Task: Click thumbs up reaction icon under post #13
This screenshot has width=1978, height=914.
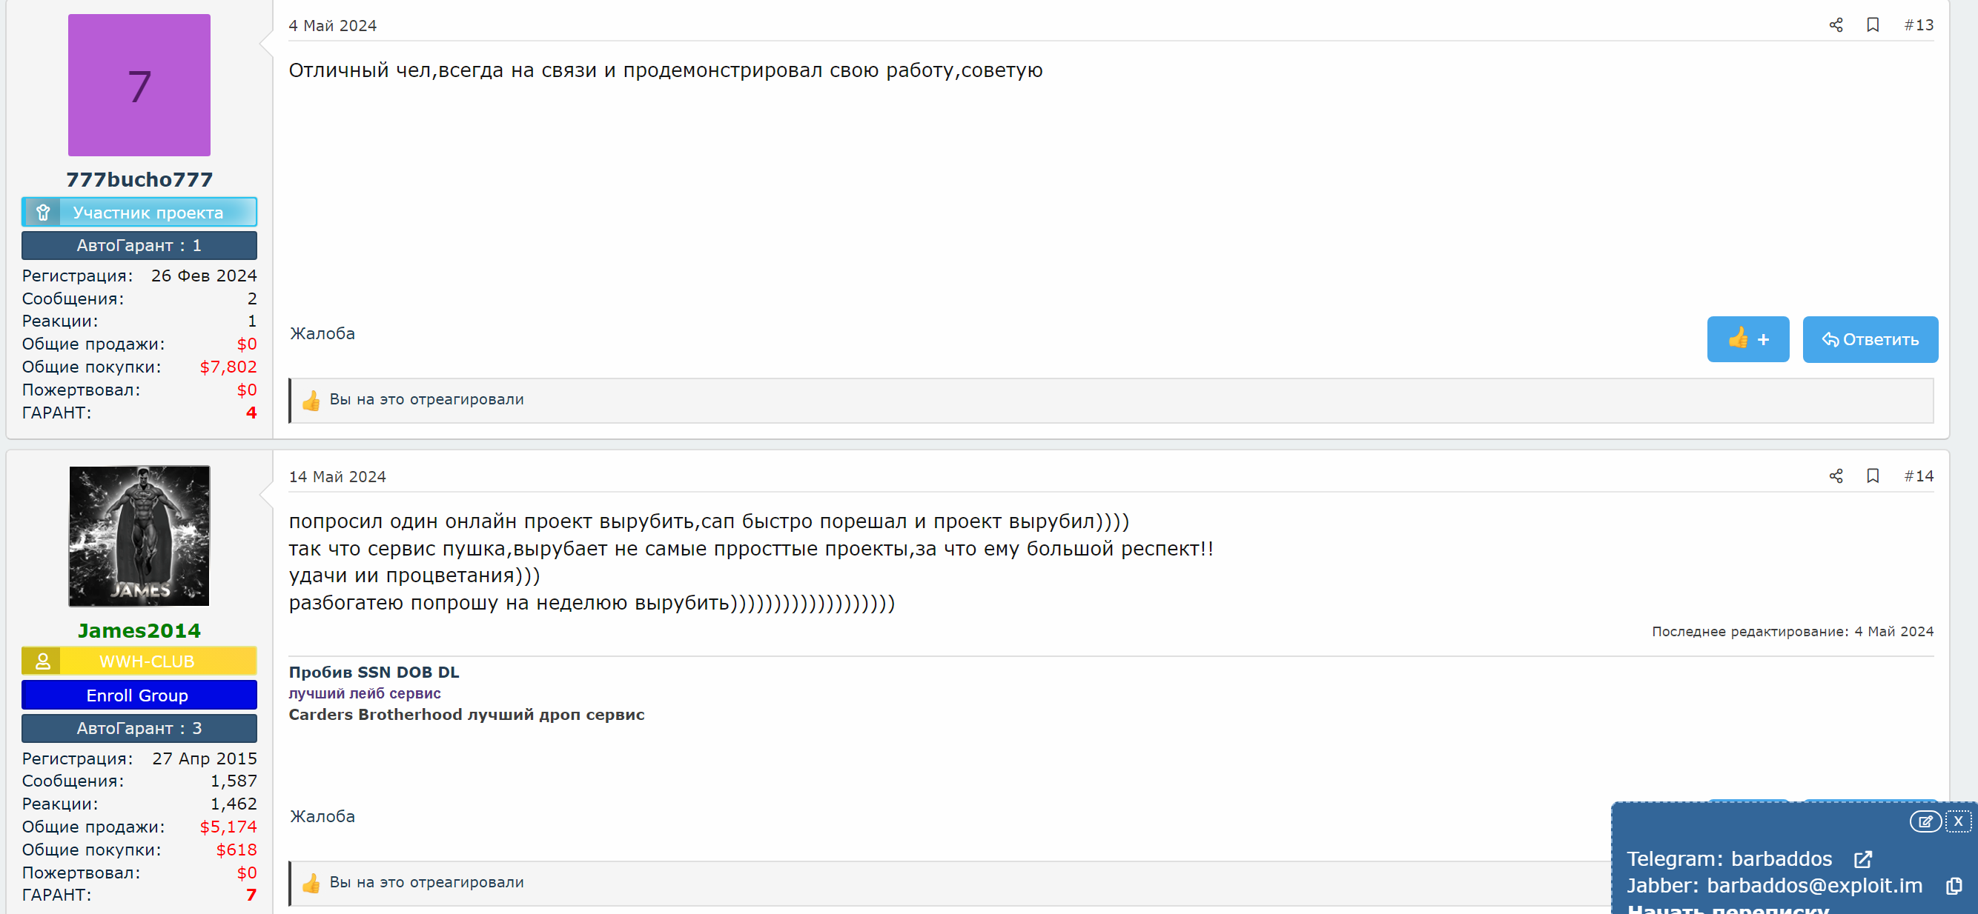Action: pos(311,400)
